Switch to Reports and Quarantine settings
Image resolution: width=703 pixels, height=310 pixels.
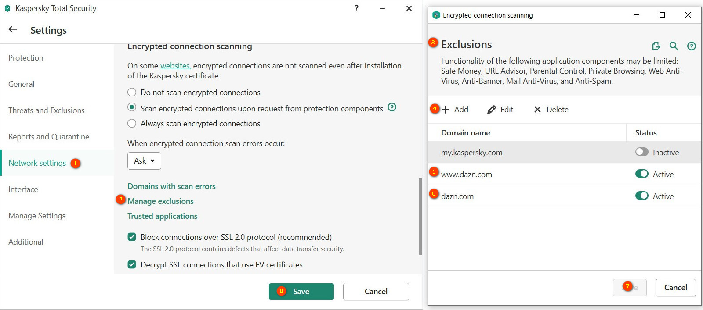pos(49,137)
